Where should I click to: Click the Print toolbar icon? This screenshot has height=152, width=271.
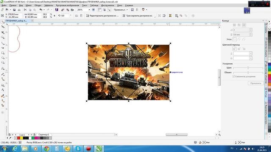[19, 10]
